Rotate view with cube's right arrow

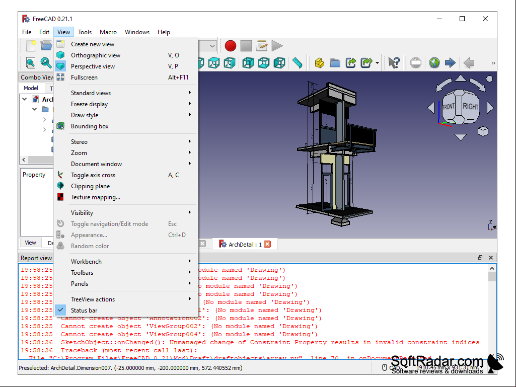(490, 108)
